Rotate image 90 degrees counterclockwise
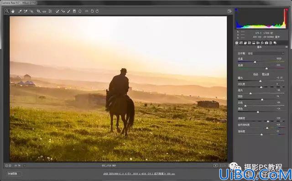The height and width of the screenshot is (181, 292). tap(92, 11)
